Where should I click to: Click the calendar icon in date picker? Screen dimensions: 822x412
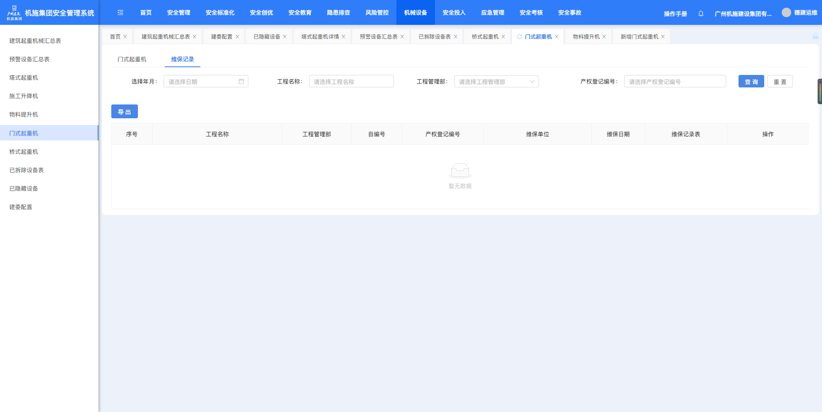(x=241, y=81)
